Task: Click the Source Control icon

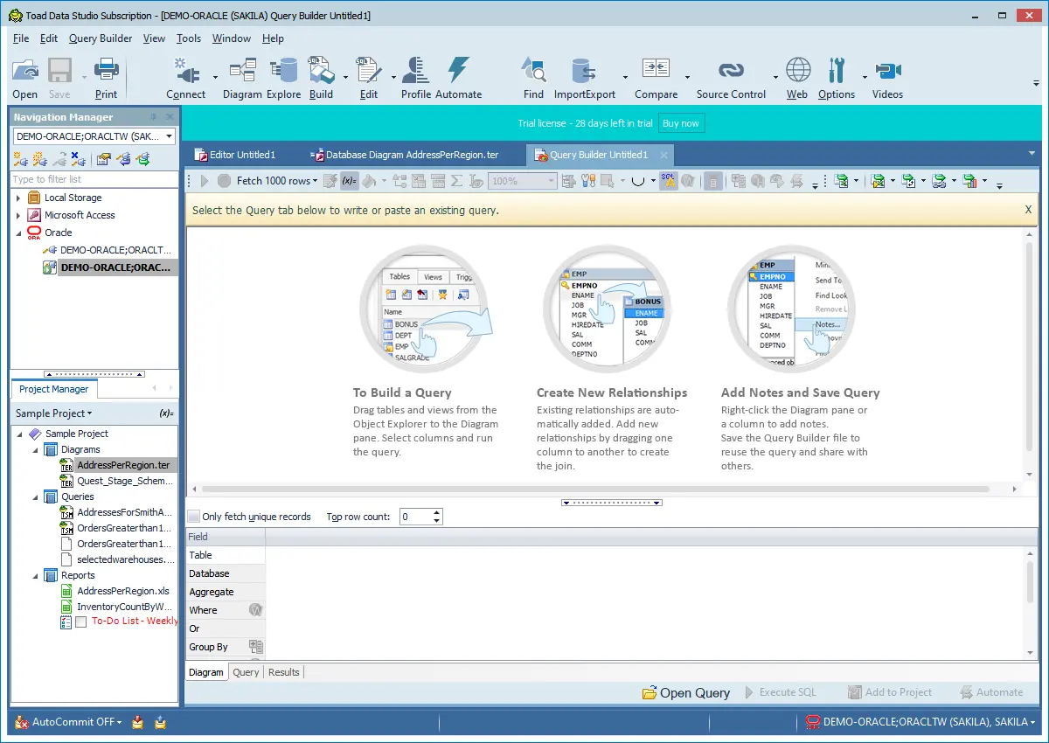Action: 731,78
